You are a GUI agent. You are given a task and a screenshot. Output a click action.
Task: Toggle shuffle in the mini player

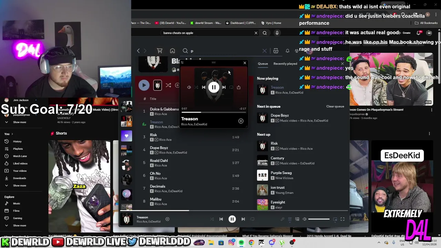[196, 87]
